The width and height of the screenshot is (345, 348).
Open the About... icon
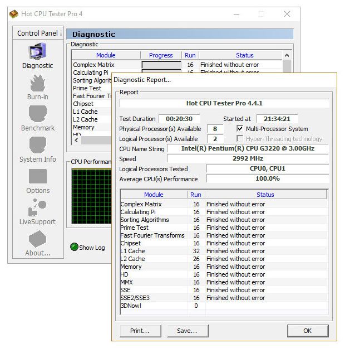(x=37, y=239)
